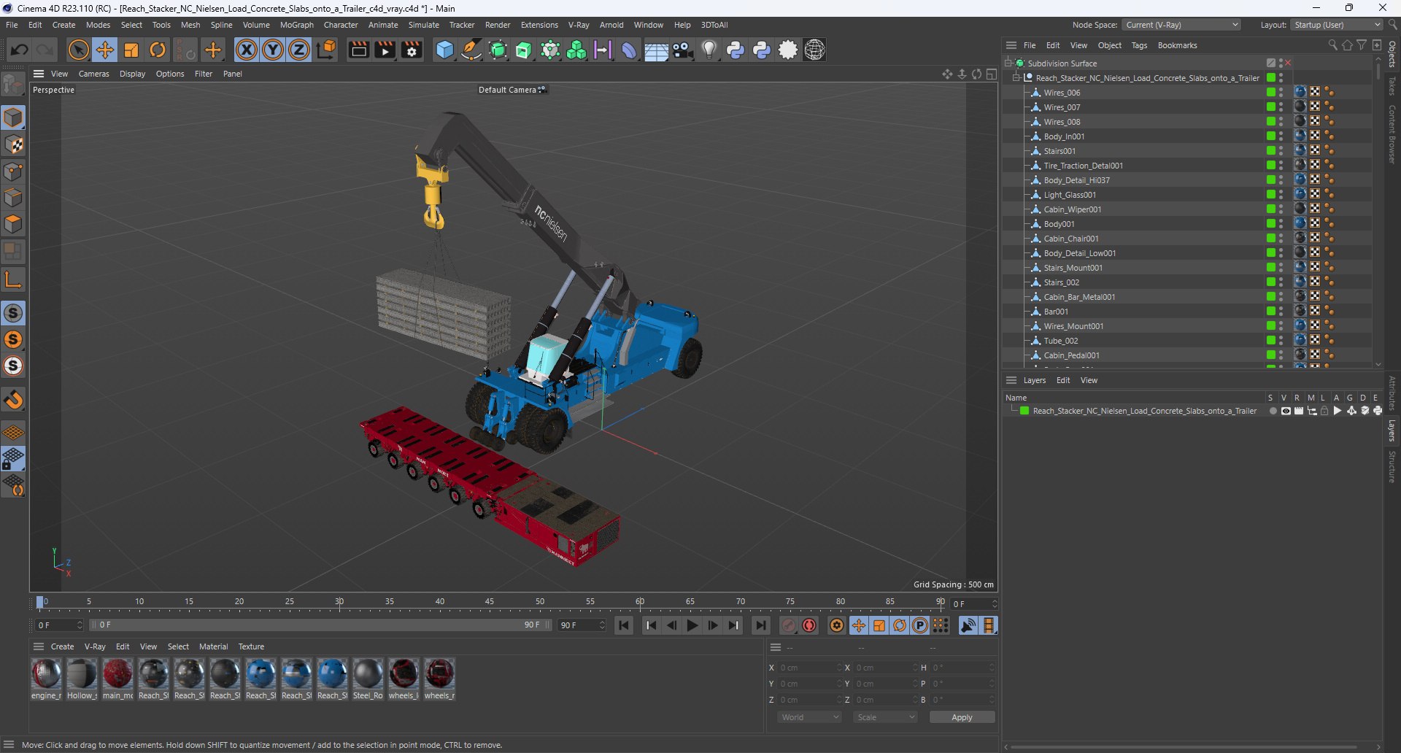
Task: Toggle Autokeying button
Action: 809,625
